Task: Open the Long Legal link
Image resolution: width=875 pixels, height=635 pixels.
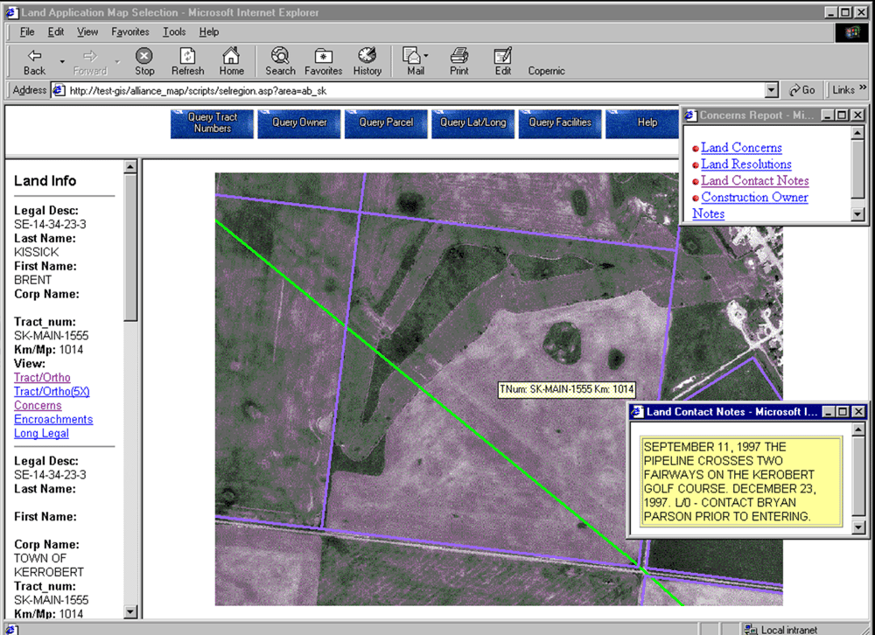Action: 41,434
